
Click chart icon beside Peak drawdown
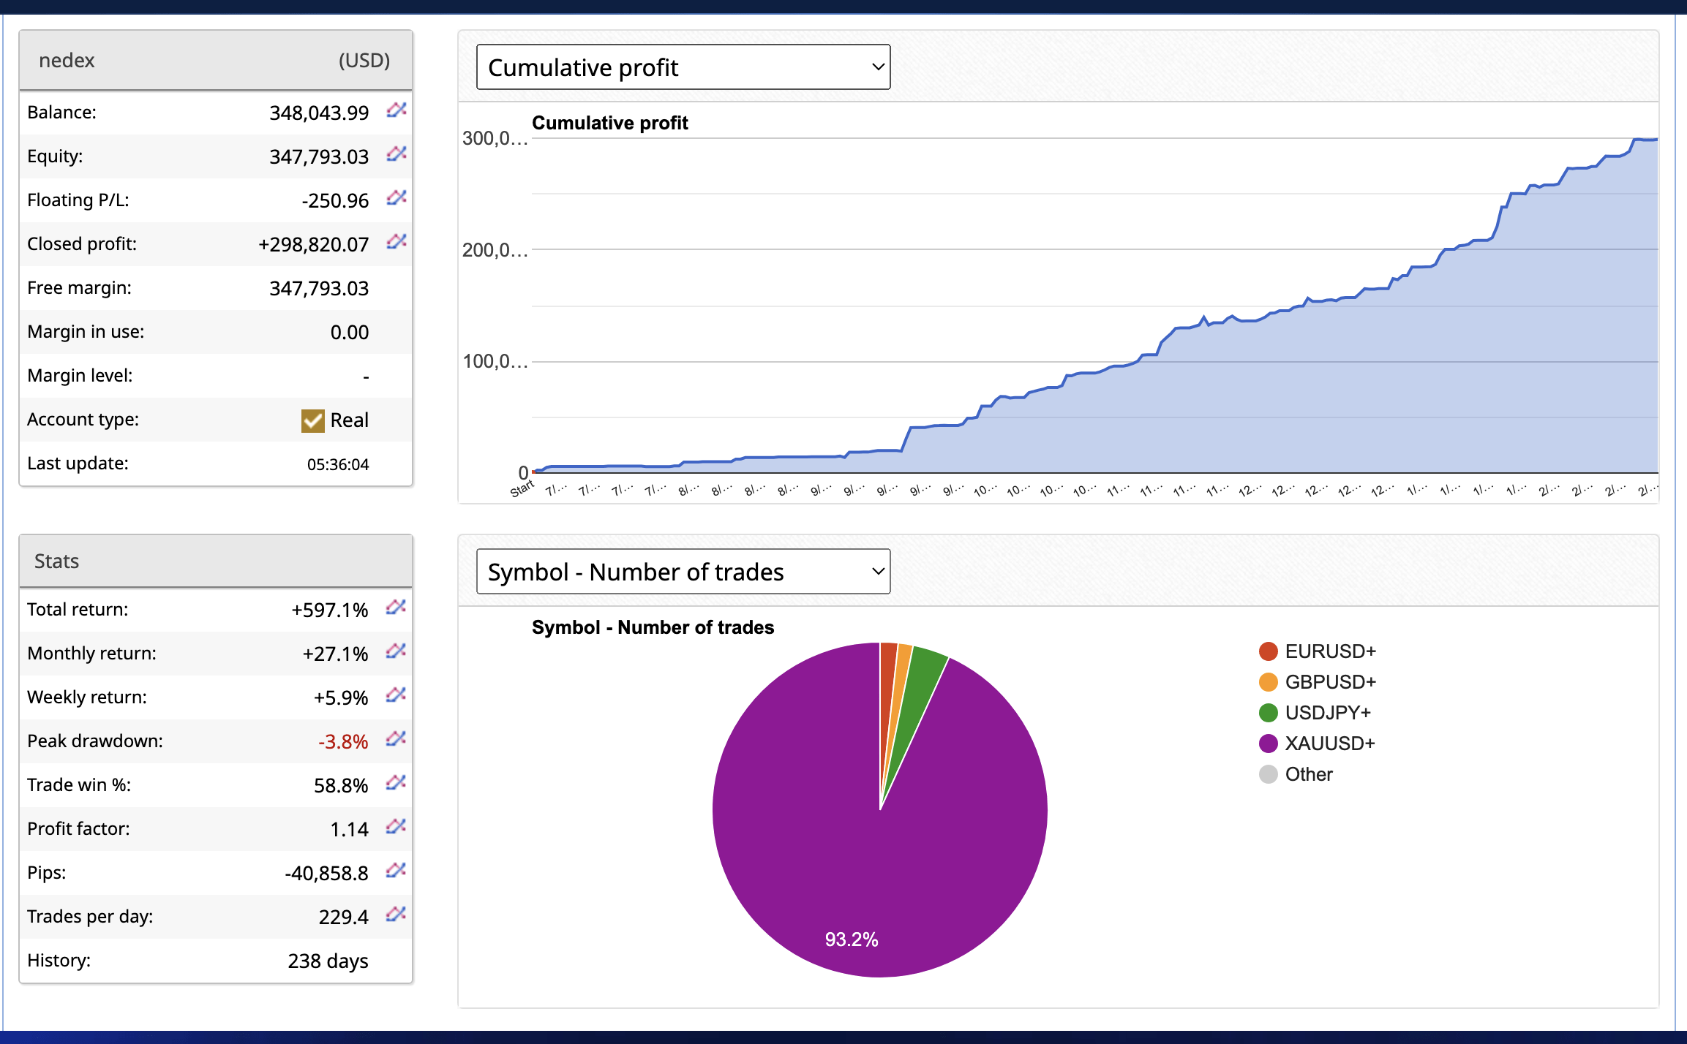click(x=396, y=739)
